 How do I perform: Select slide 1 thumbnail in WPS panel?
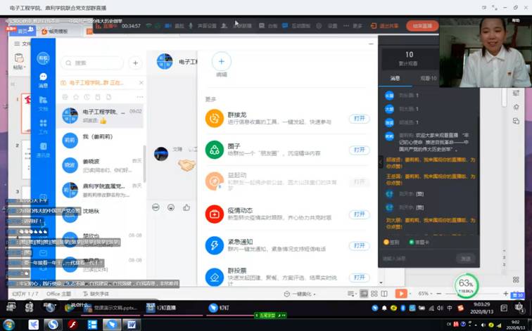(x=26, y=113)
